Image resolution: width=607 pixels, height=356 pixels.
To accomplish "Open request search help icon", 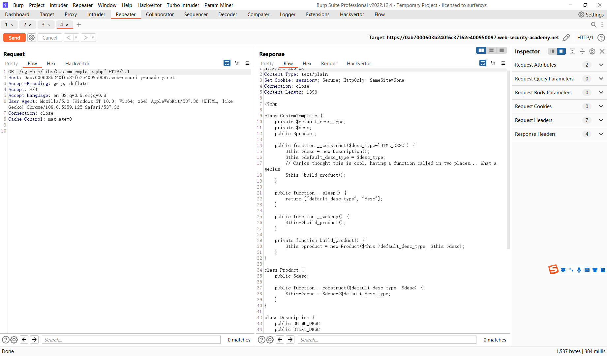I will [x=6, y=340].
